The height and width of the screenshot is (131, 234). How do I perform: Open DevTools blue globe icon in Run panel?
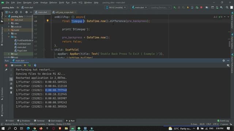coord(35,65)
